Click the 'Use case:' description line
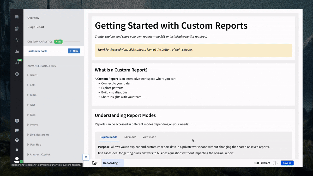 [166, 153]
